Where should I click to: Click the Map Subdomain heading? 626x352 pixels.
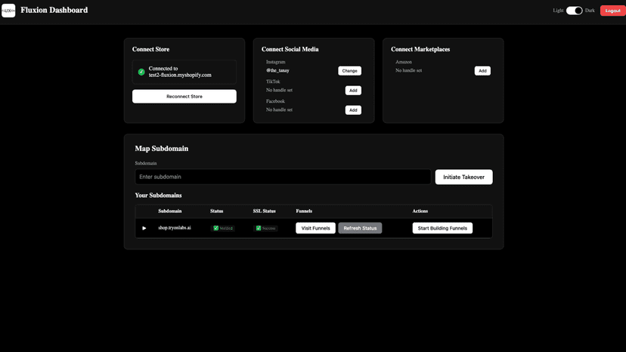[161, 149]
